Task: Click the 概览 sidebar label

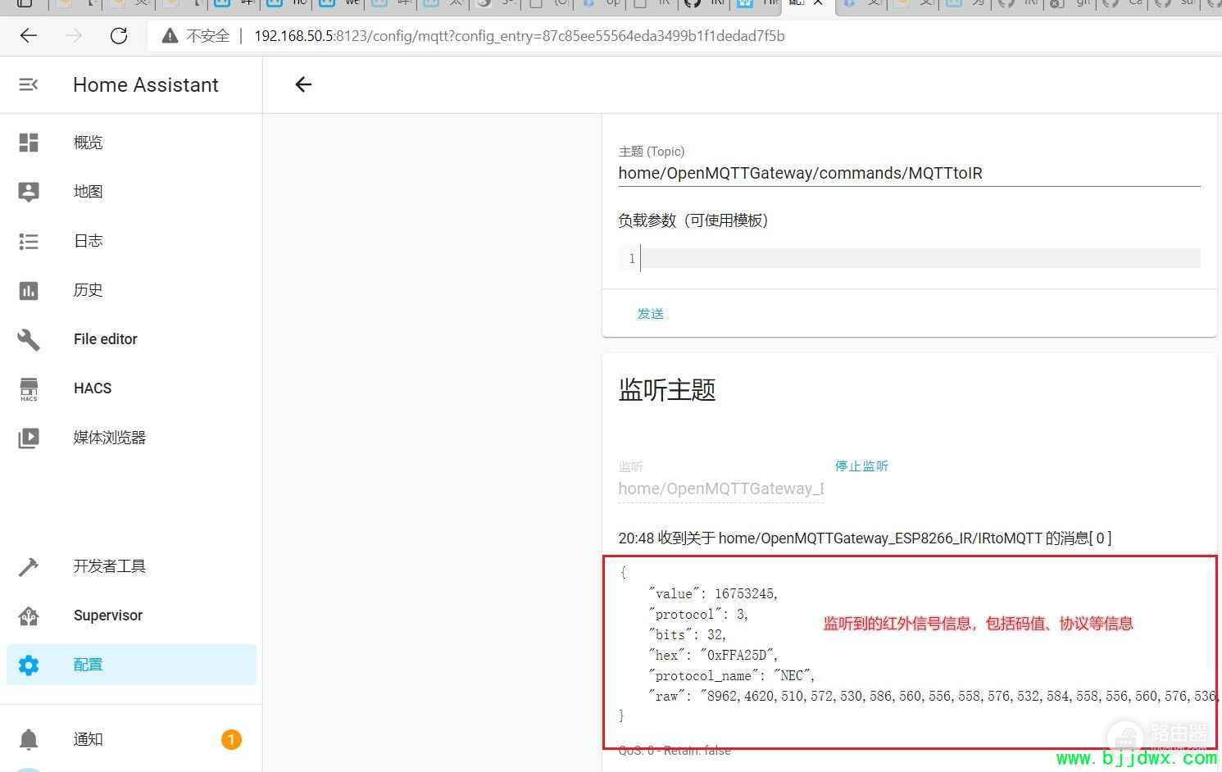Action: click(89, 143)
